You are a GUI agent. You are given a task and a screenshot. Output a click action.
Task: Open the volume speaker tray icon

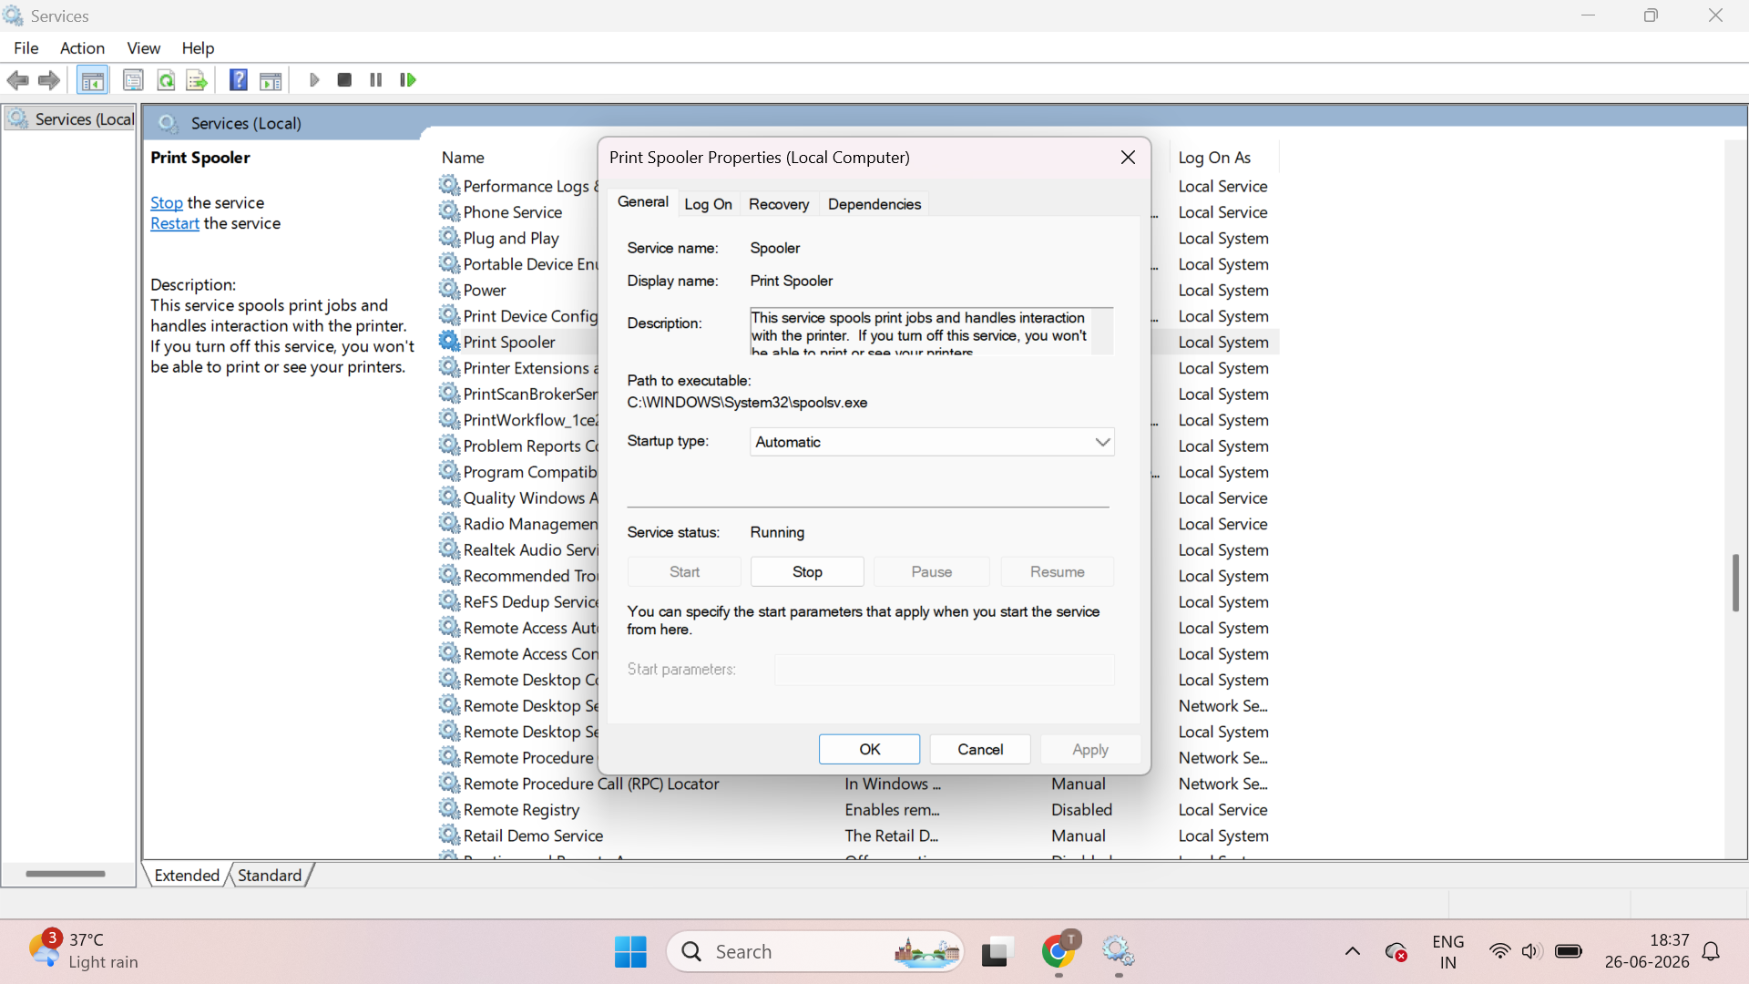click(1531, 952)
